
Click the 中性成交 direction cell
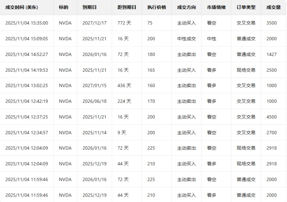186,39
